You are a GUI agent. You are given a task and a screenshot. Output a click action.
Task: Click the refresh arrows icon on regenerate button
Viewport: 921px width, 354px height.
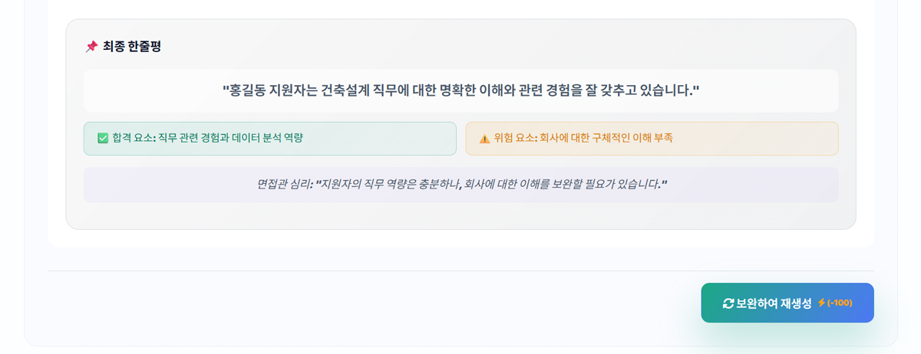(x=728, y=303)
